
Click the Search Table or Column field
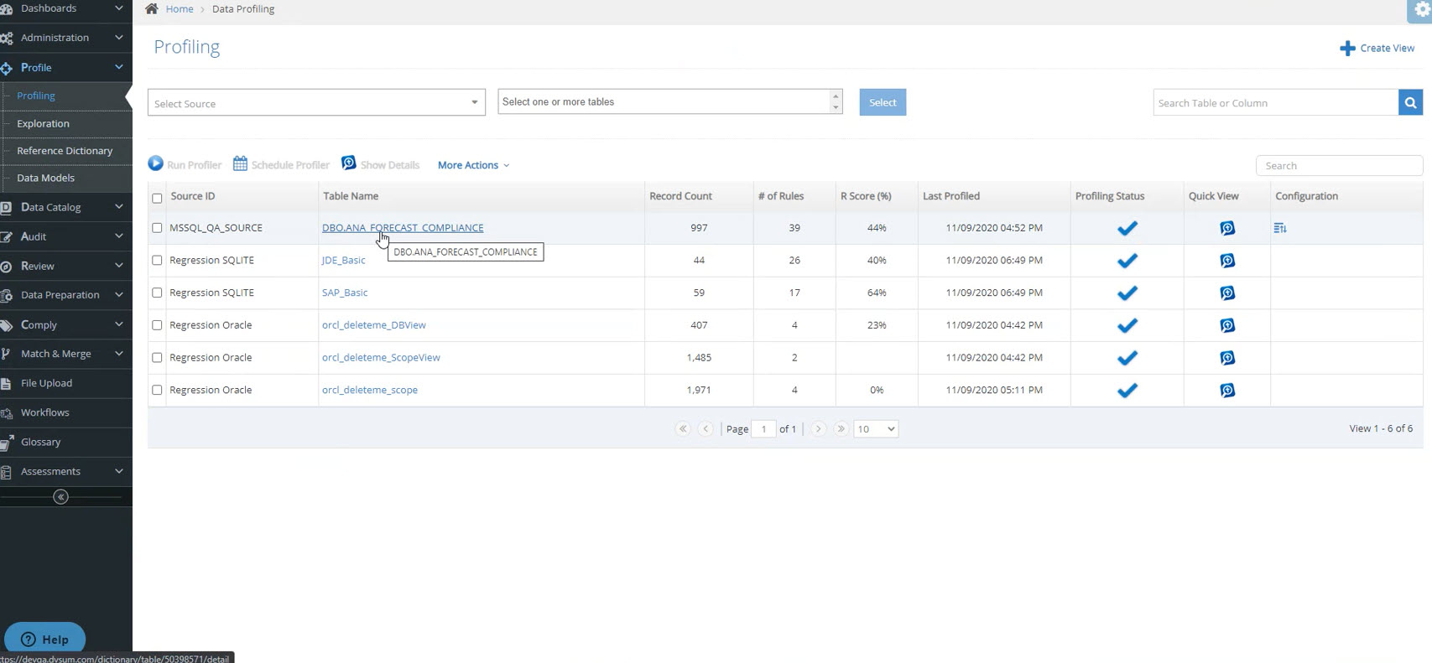click(1275, 102)
